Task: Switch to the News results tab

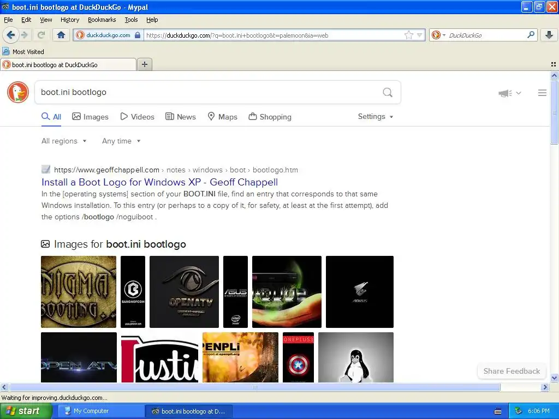Action: pyautogui.click(x=180, y=117)
